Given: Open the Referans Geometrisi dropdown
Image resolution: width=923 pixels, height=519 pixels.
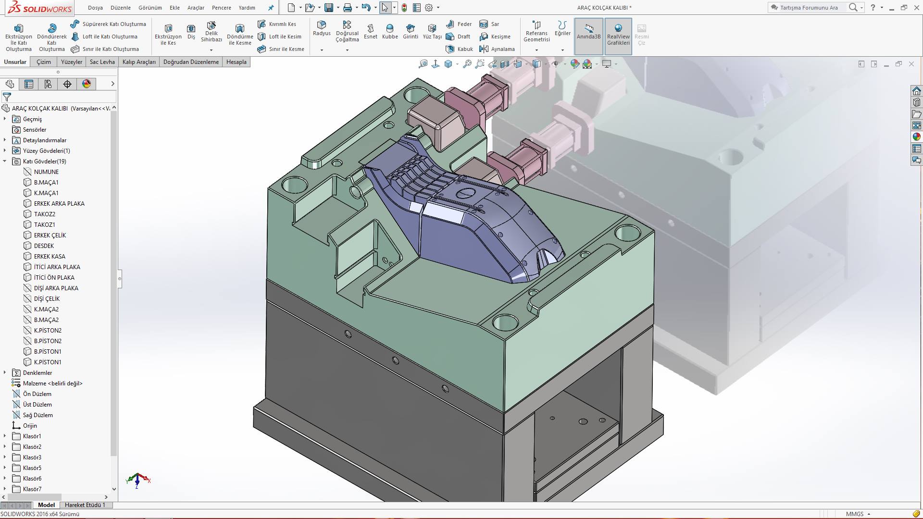Looking at the screenshot, I should 536,50.
